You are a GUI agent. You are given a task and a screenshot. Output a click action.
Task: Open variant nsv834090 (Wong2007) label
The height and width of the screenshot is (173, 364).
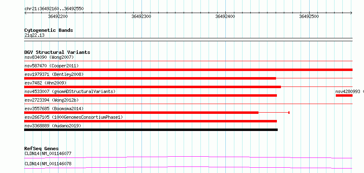(x=49, y=57)
